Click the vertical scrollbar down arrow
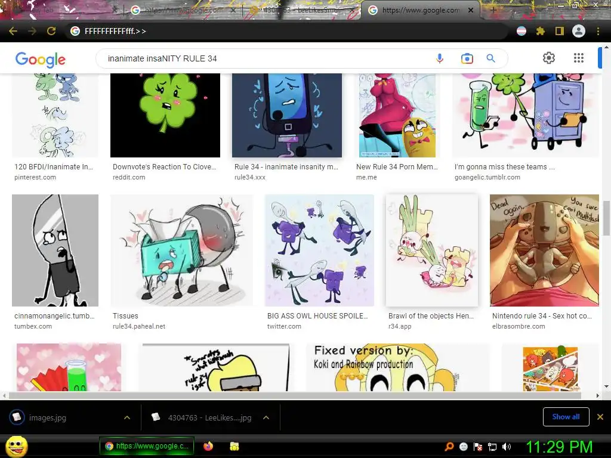The image size is (611, 458). point(606,386)
